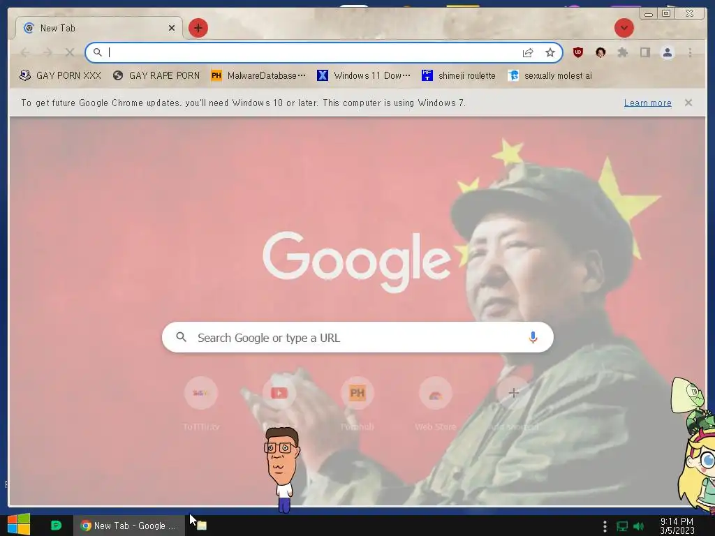Open the YouTube shortcut tile
This screenshot has width=715, height=536.
(x=279, y=392)
